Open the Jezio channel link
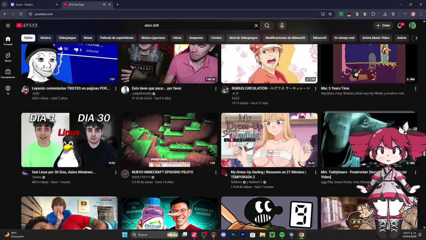This screenshot has height=240, width=426. [36, 94]
